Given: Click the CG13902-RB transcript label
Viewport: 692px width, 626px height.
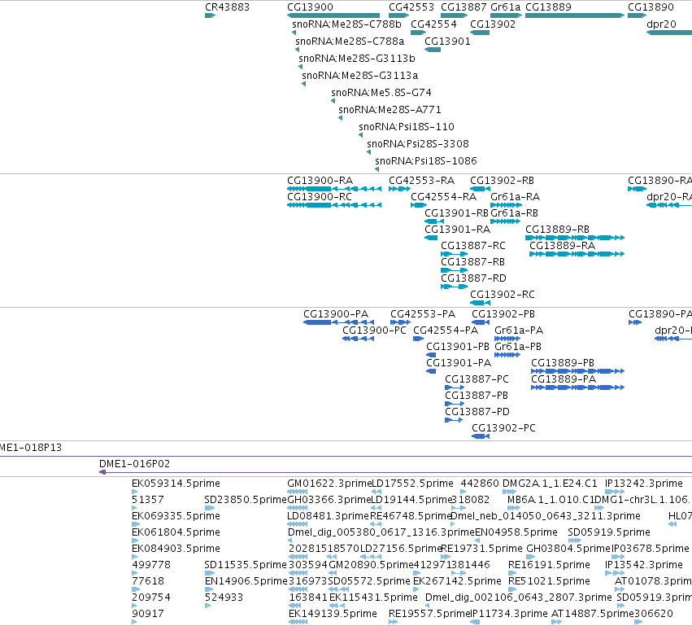Looking at the screenshot, I should (502, 181).
